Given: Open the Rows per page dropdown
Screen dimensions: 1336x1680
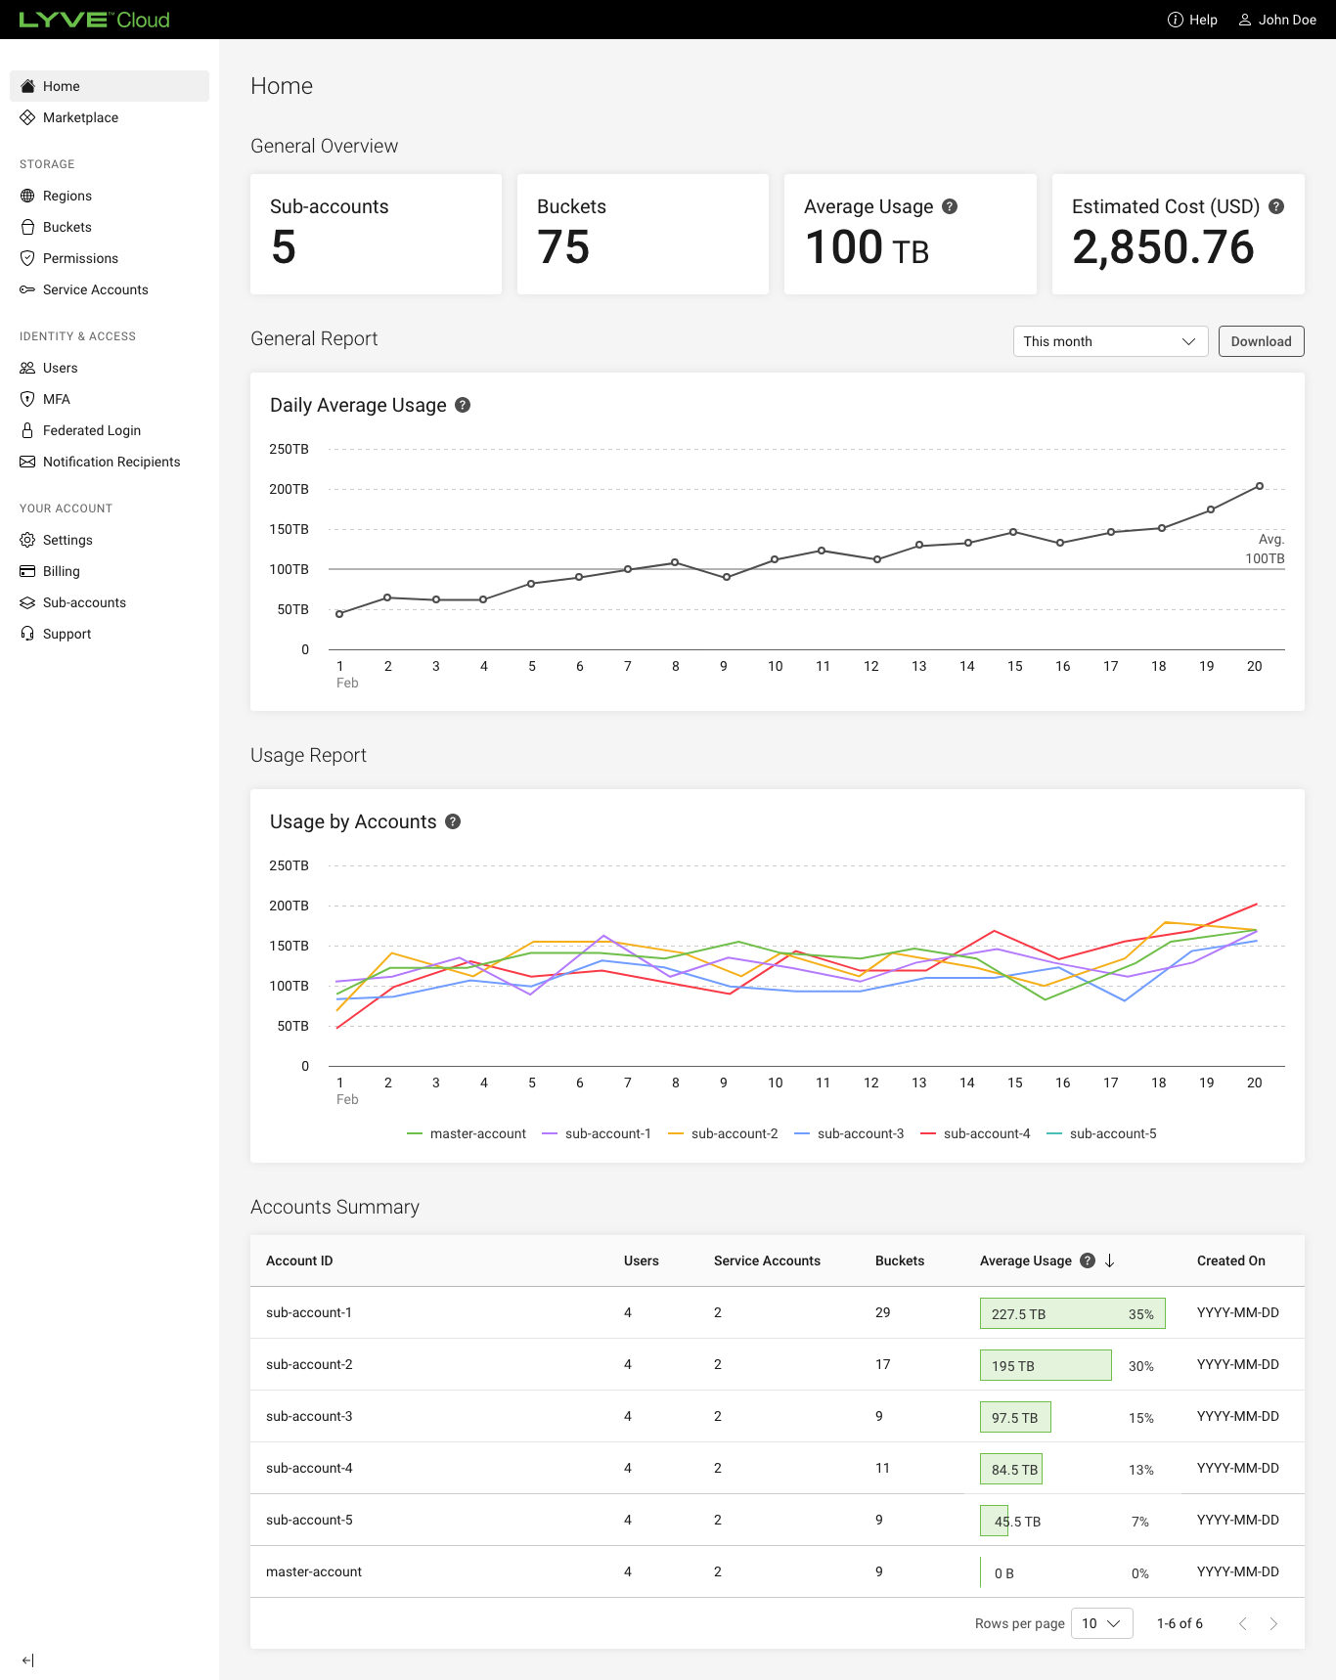Looking at the screenshot, I should (x=1101, y=1623).
